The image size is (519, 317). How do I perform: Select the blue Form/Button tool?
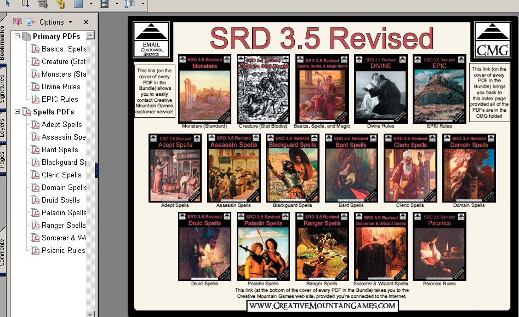(78, 4)
